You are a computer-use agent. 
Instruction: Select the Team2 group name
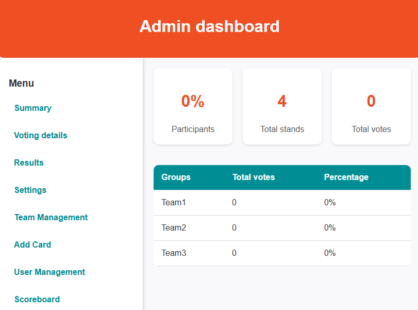[x=174, y=228]
